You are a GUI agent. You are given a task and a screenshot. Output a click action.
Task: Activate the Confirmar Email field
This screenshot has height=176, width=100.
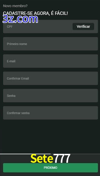[51, 78]
